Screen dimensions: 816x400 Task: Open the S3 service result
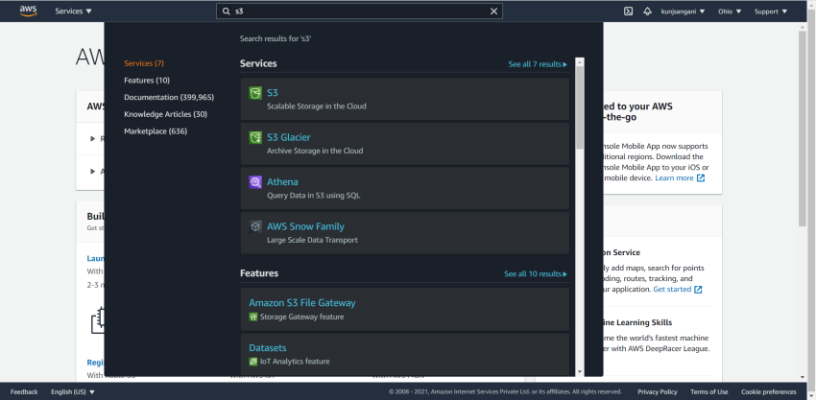[405, 99]
